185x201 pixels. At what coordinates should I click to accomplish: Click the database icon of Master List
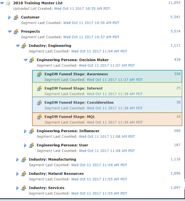[x=8, y=3]
